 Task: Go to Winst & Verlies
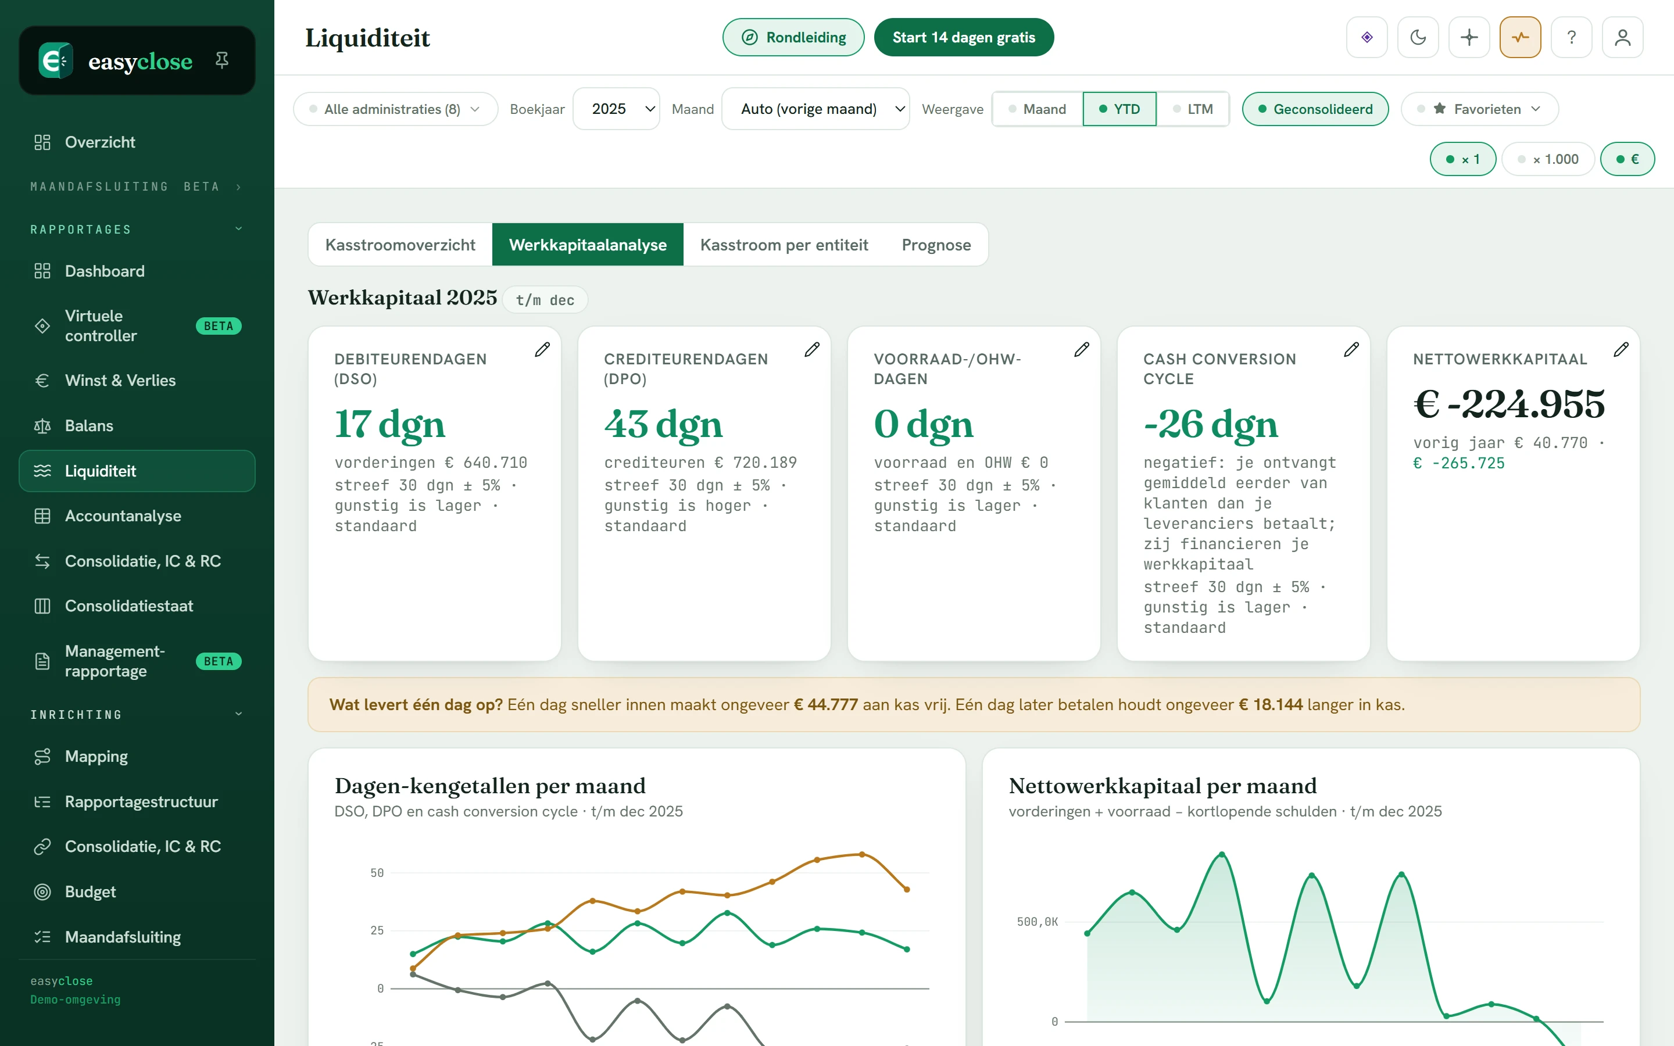(x=137, y=381)
